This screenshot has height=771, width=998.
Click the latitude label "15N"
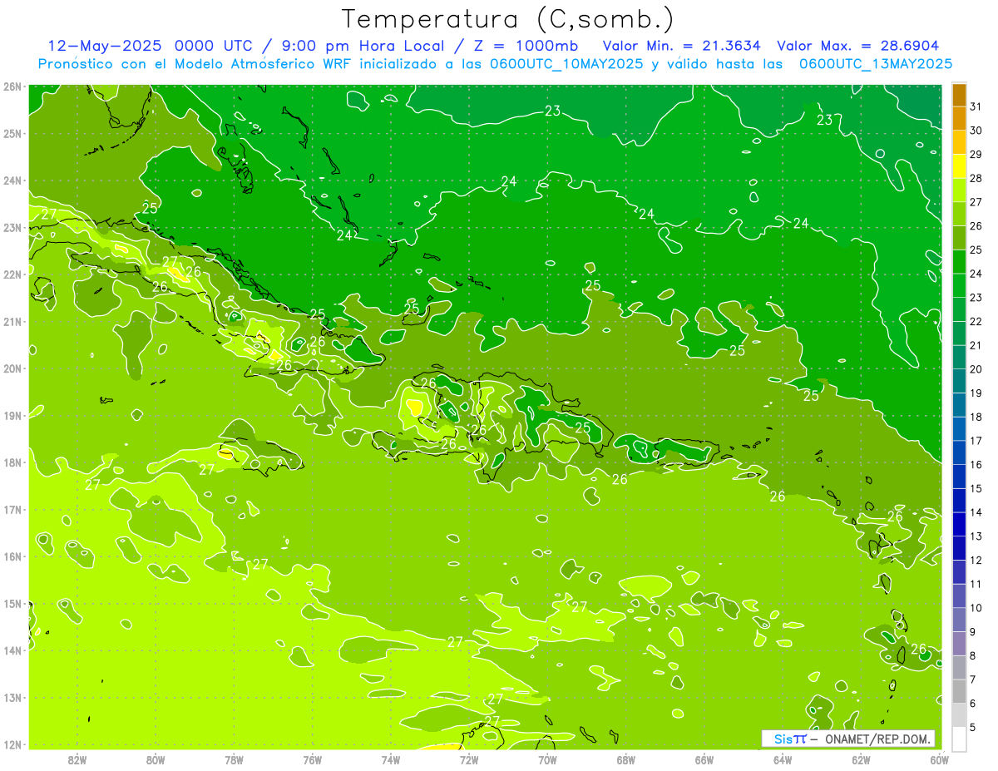click(12, 603)
